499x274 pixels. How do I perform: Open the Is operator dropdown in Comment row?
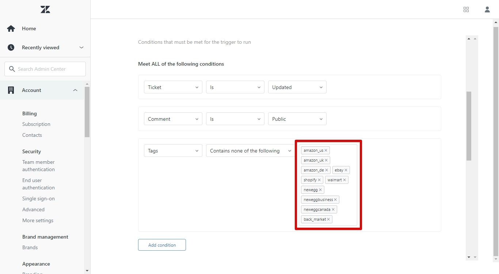point(235,119)
